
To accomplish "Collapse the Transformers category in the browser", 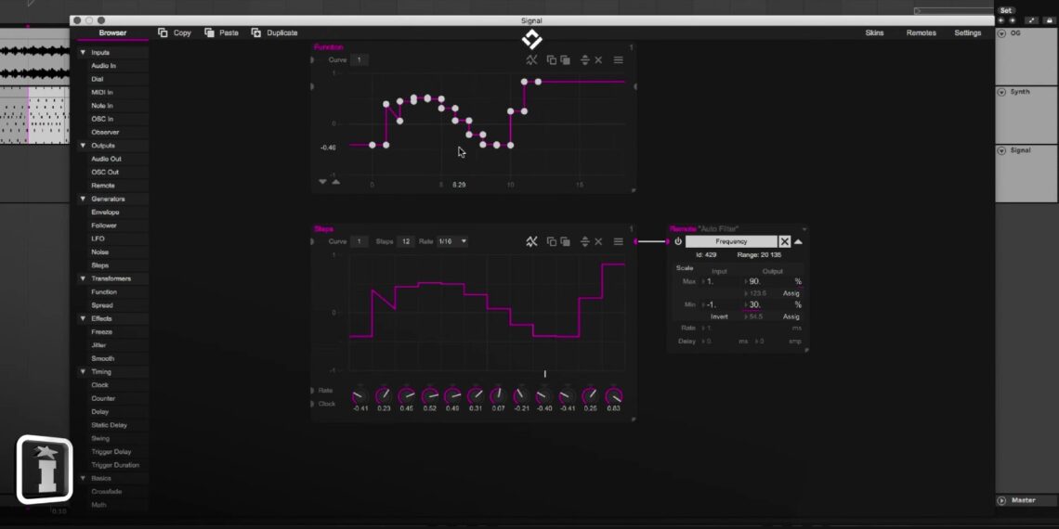I will (x=83, y=278).
